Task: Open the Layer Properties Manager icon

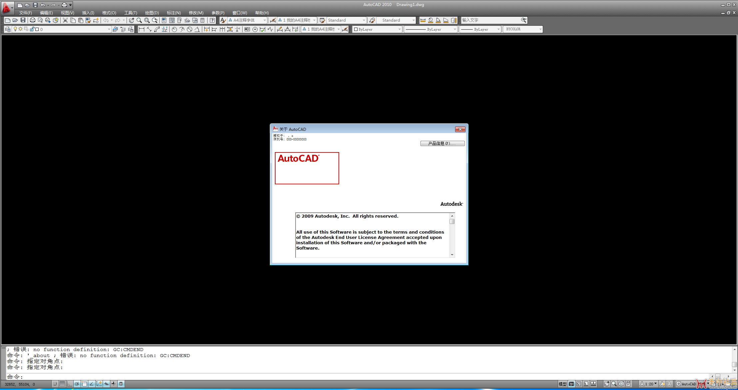Action: pyautogui.click(x=8, y=29)
